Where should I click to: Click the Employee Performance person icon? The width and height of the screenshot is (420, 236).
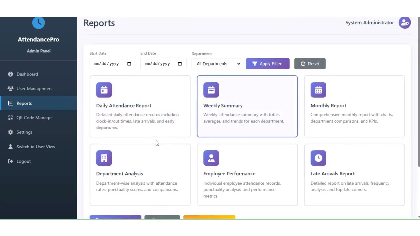(211, 158)
